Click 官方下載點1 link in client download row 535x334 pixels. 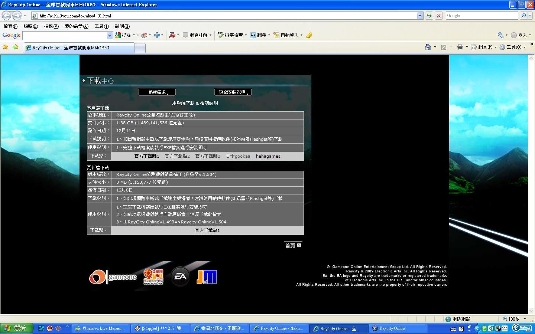tap(147, 156)
